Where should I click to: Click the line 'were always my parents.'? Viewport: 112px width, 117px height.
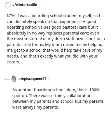[36, 107]
